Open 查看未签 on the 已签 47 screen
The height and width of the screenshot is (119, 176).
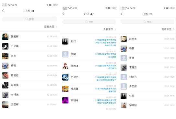click(x=110, y=29)
